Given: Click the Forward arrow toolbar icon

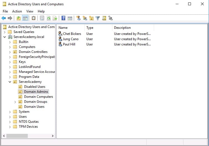Looking at the screenshot, I should (x=10, y=18).
